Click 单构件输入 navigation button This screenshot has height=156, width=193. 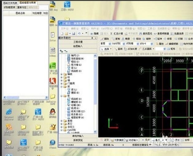[78, 136]
